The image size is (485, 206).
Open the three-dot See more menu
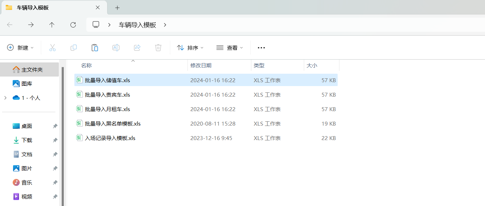coord(261,48)
